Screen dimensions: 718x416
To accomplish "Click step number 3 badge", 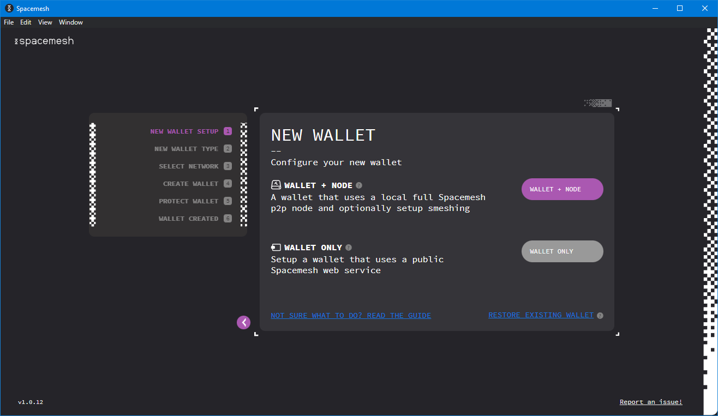I will click(228, 166).
